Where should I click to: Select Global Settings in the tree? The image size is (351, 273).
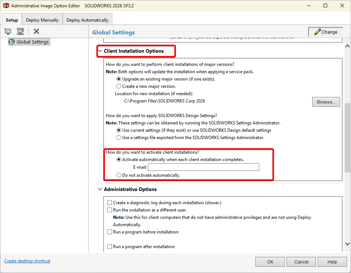pyautogui.click(x=29, y=42)
